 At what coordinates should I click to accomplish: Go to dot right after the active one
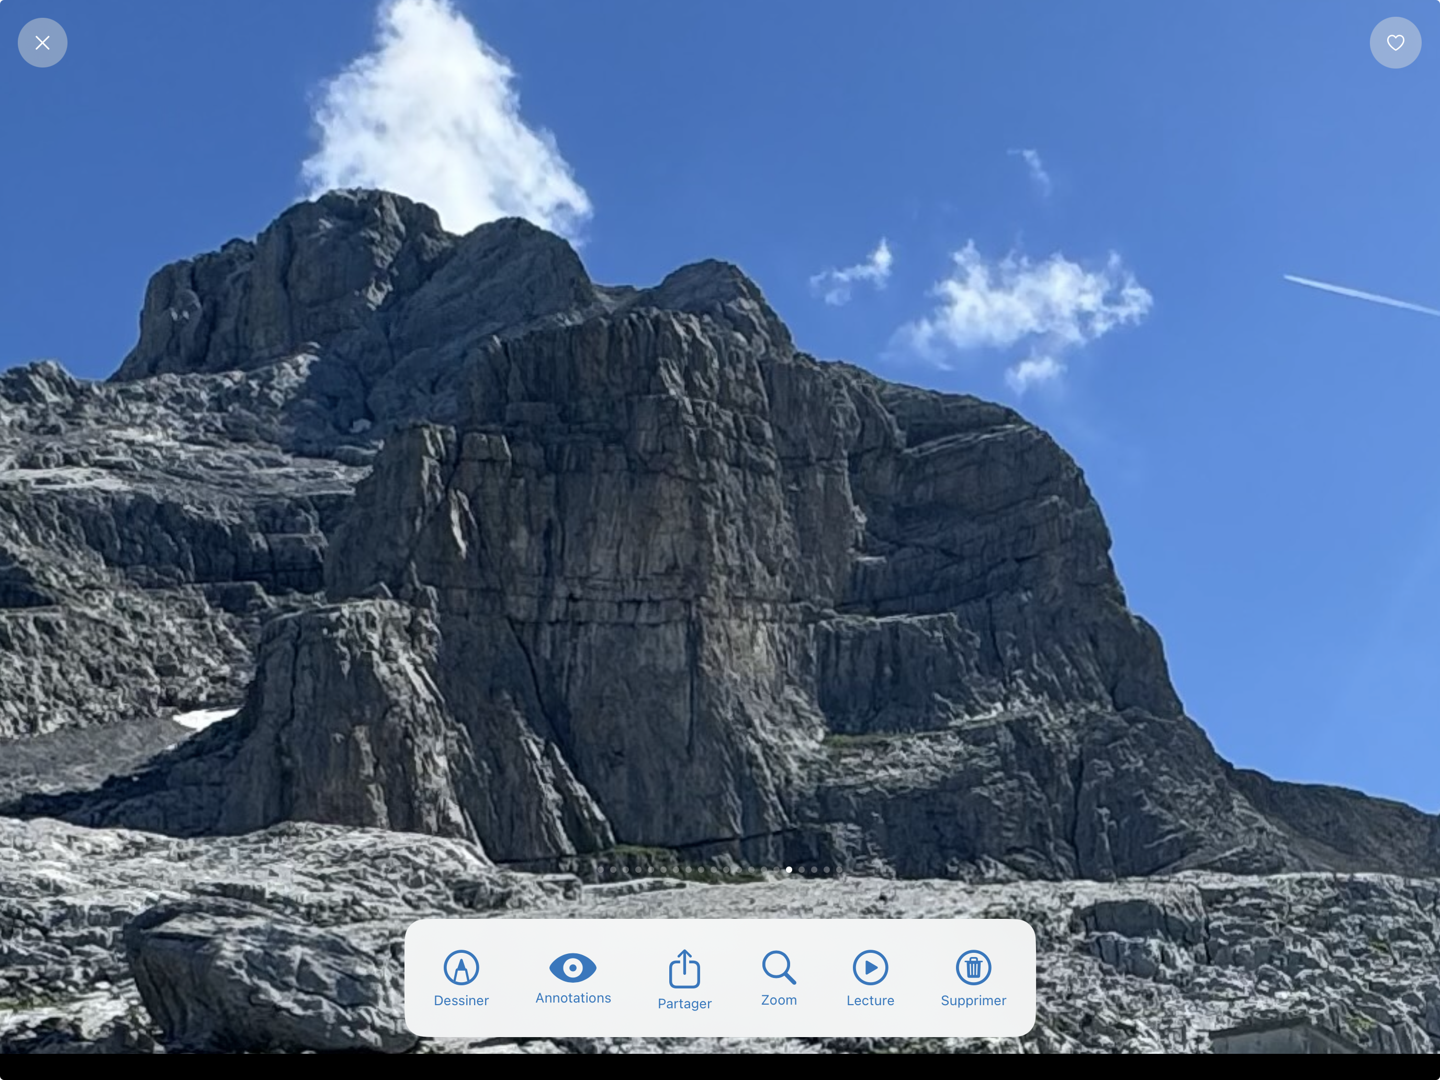(x=802, y=870)
